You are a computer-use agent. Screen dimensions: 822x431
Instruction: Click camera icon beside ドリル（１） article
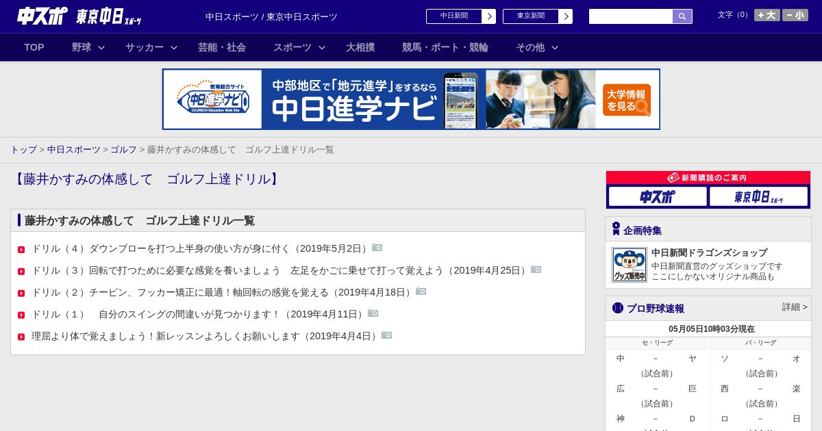click(x=373, y=313)
